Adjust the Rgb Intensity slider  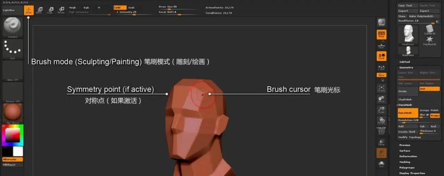89,13
